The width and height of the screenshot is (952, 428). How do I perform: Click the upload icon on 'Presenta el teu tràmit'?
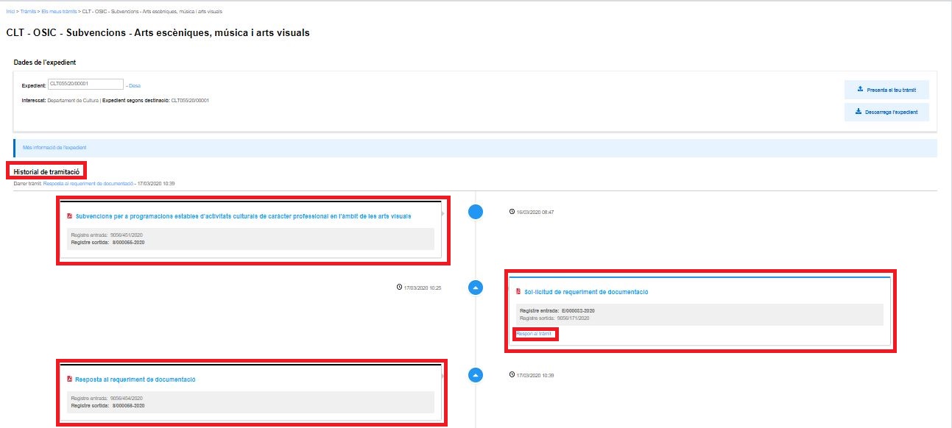click(860, 90)
